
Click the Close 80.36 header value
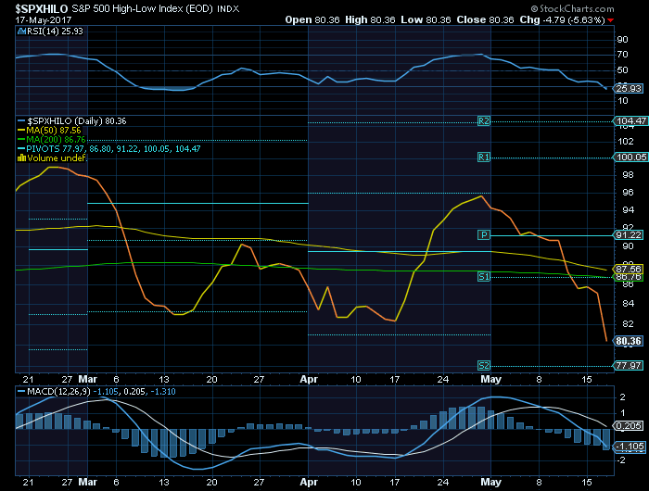(x=485, y=19)
